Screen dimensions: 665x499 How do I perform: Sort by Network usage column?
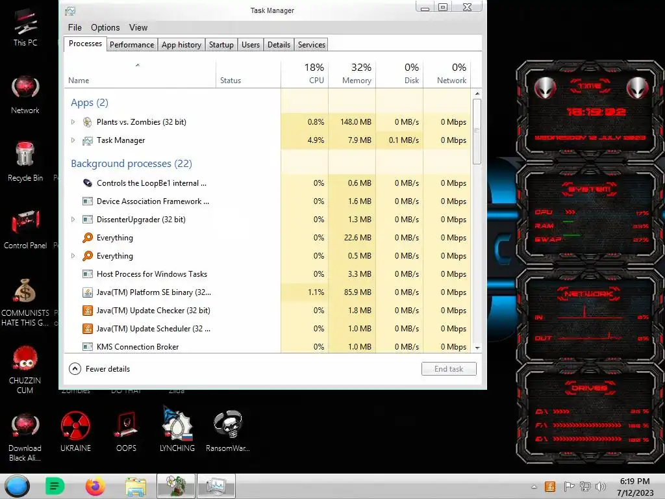(x=447, y=75)
